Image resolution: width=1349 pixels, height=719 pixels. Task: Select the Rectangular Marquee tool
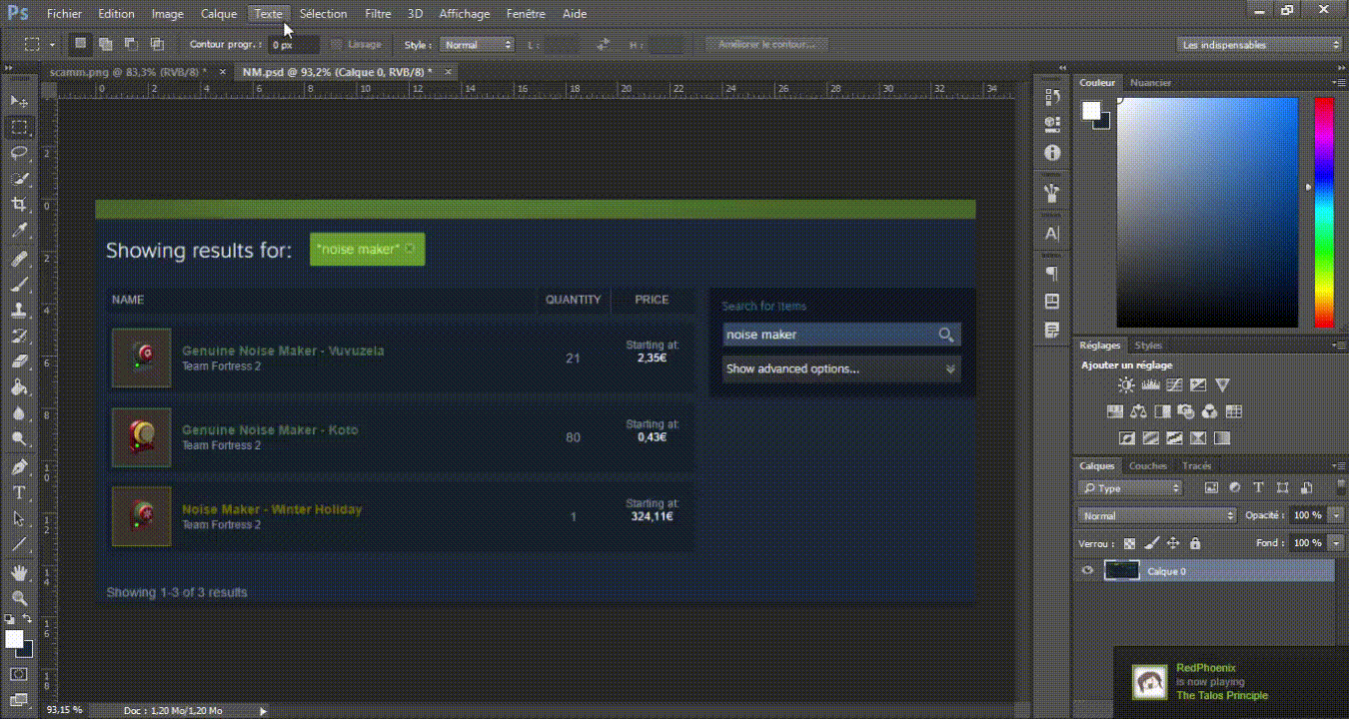[19, 128]
